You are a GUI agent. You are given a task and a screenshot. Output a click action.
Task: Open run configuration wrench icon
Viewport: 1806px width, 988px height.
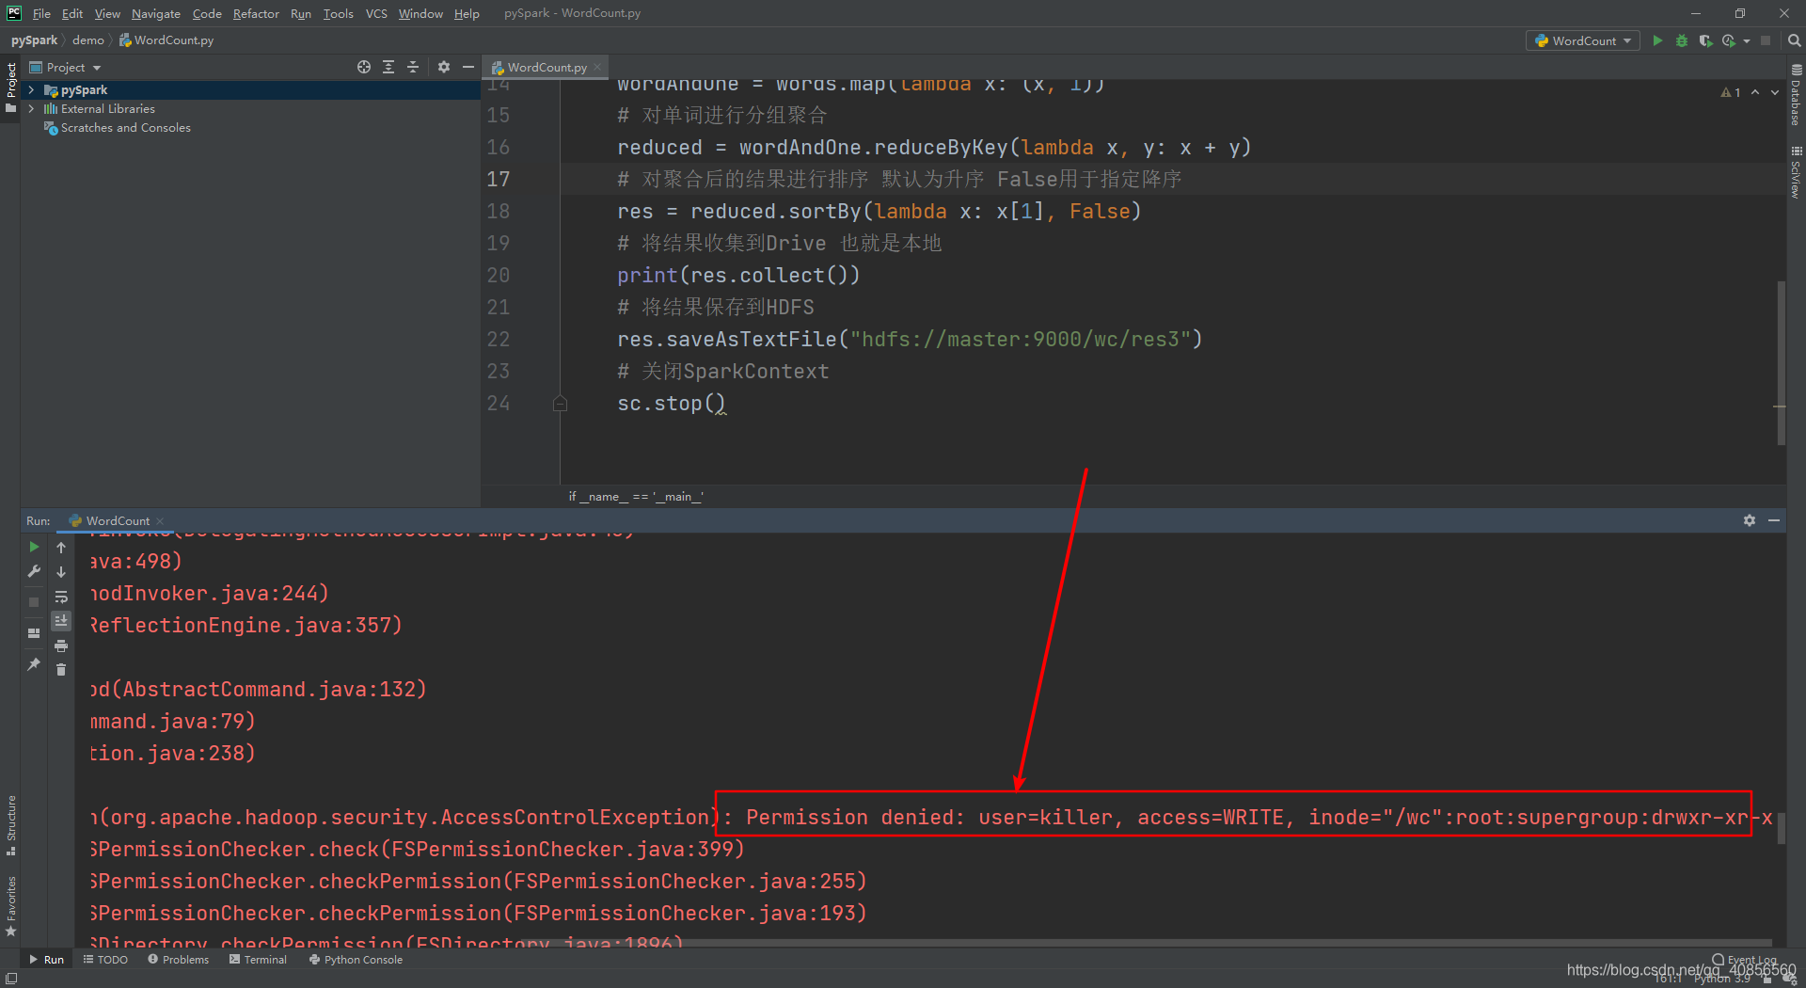point(34,571)
